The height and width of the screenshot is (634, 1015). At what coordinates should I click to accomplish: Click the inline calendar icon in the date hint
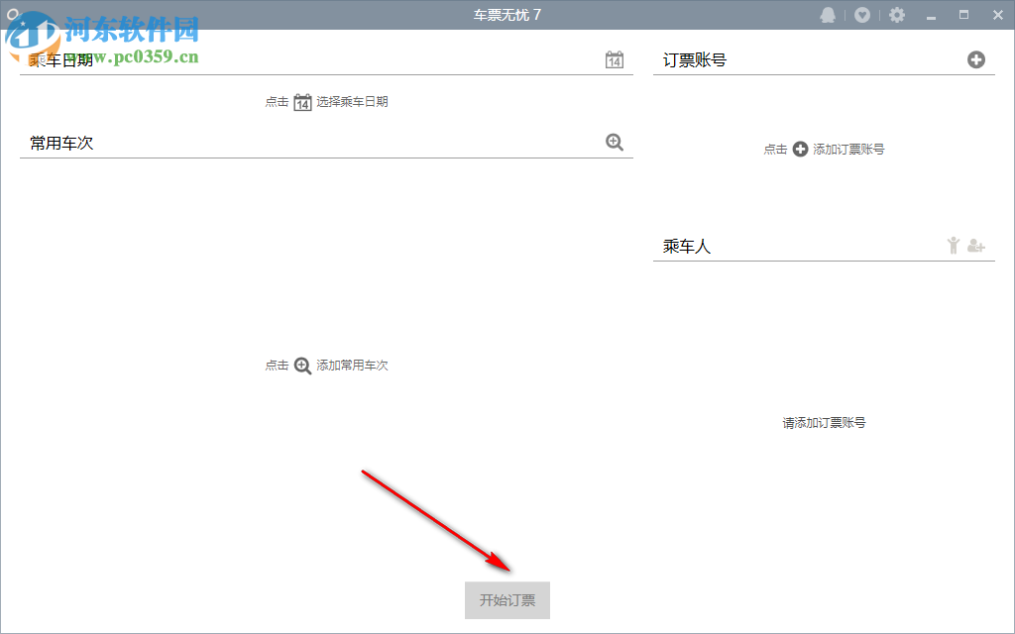coord(301,100)
